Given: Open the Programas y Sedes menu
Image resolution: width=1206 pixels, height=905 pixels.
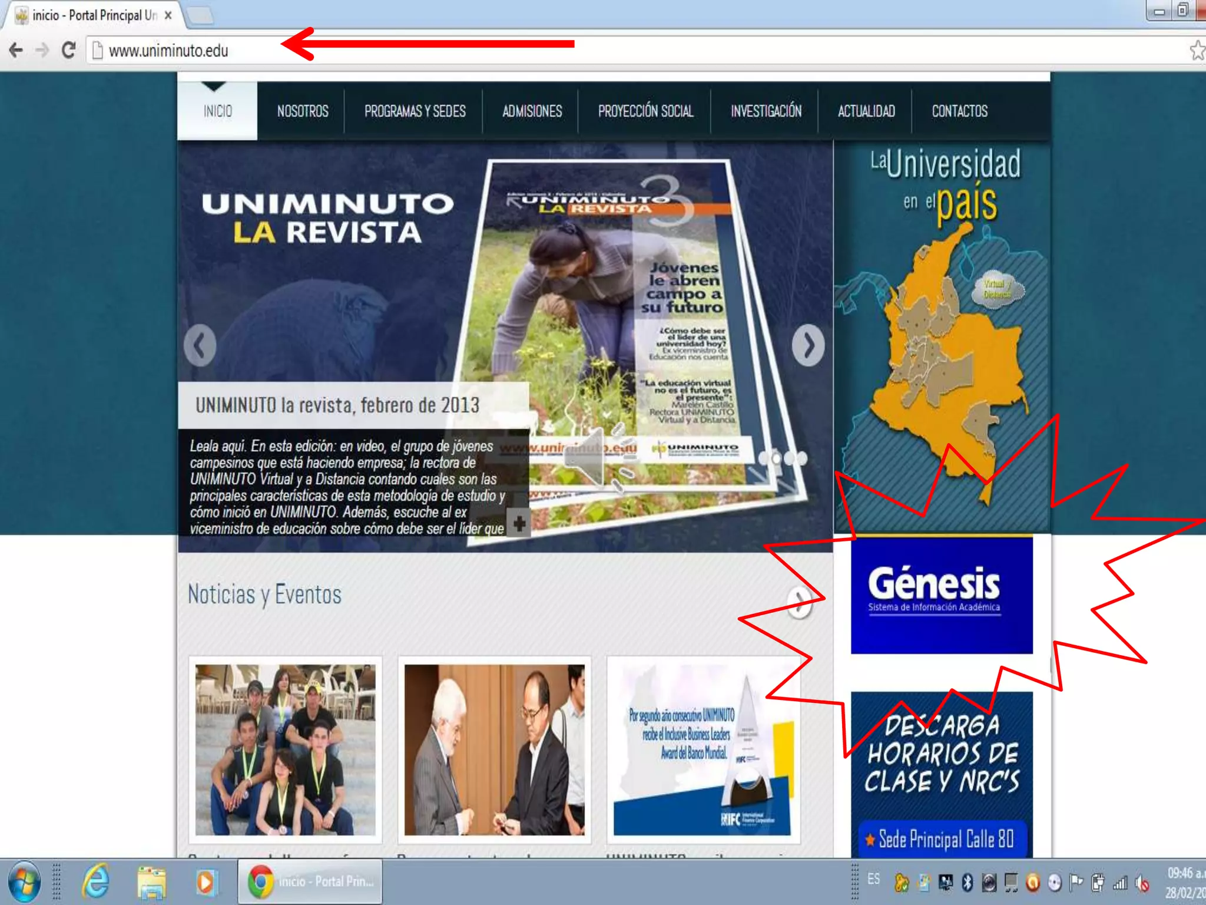Looking at the screenshot, I should coord(415,111).
